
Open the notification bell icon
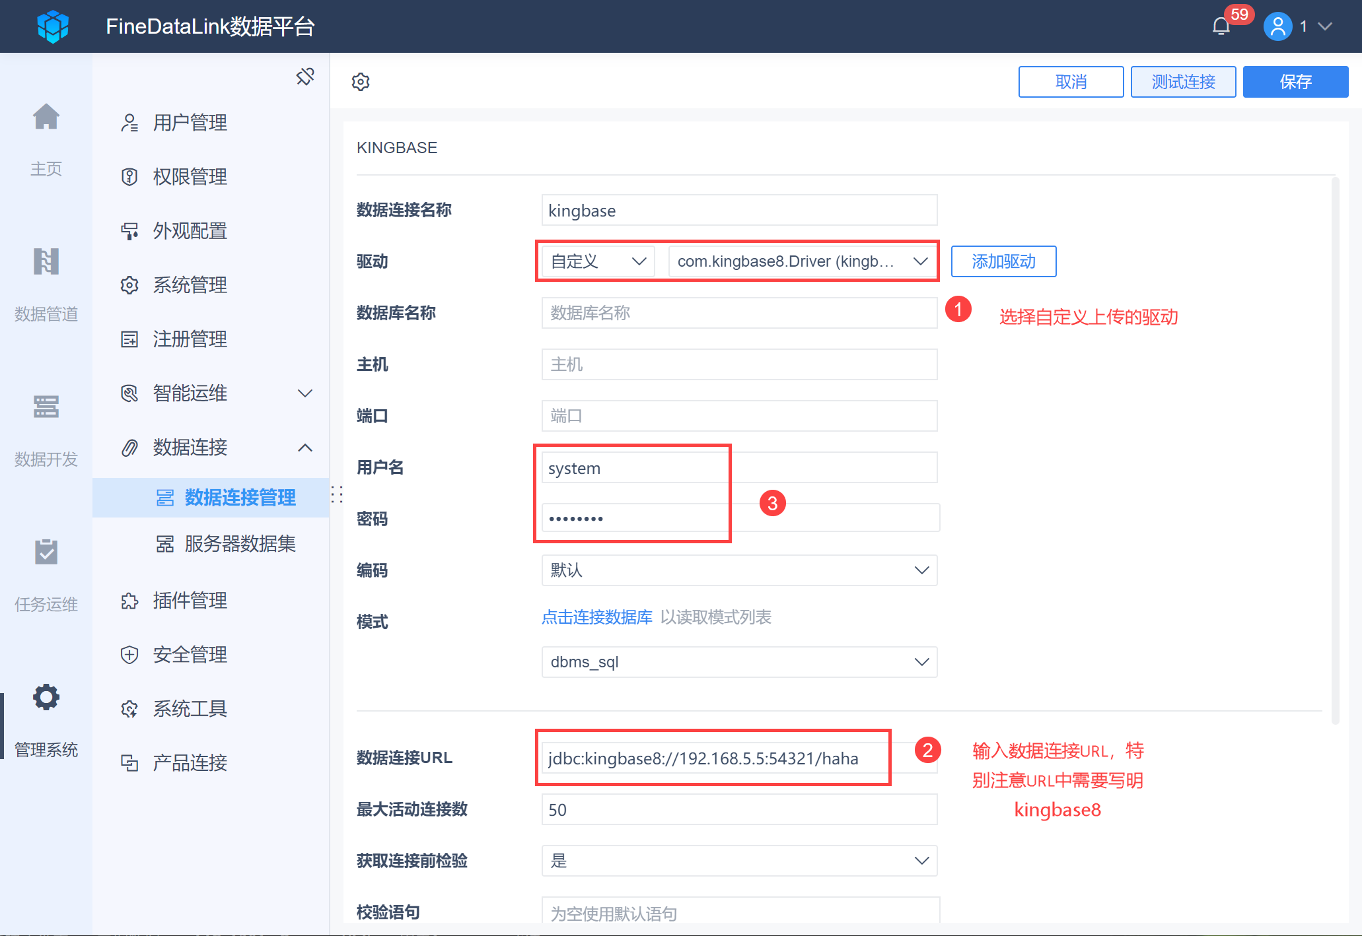click(1221, 27)
